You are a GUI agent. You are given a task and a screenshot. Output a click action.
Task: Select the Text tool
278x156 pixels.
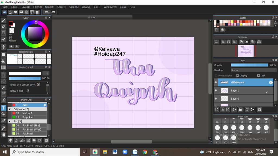(3, 108)
